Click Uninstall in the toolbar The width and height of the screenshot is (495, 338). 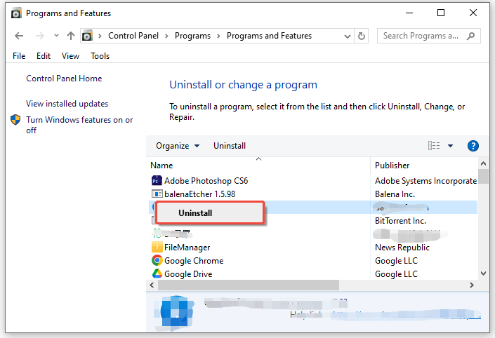(x=230, y=146)
